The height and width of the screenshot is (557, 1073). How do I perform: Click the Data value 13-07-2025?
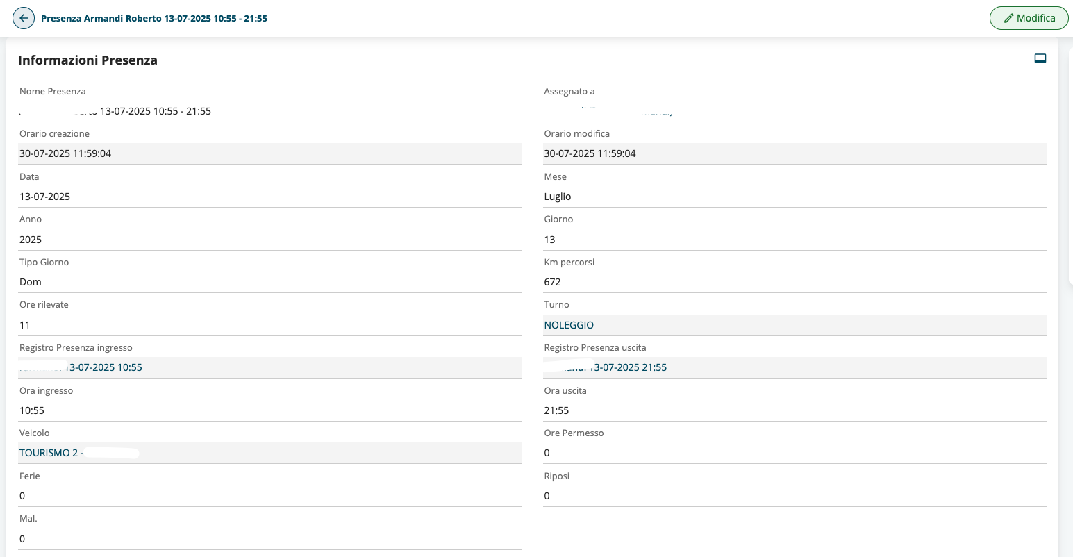coord(45,197)
